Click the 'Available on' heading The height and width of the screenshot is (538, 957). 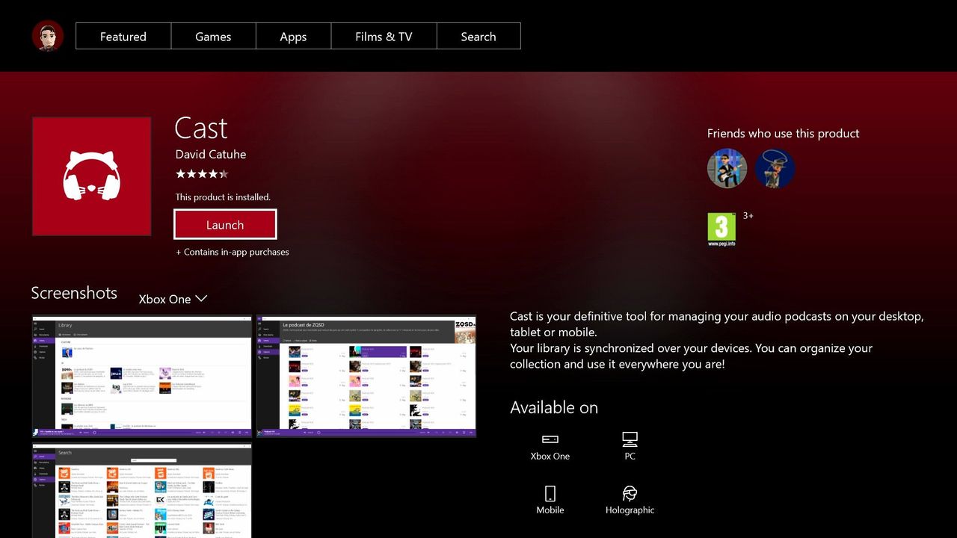pyautogui.click(x=554, y=407)
